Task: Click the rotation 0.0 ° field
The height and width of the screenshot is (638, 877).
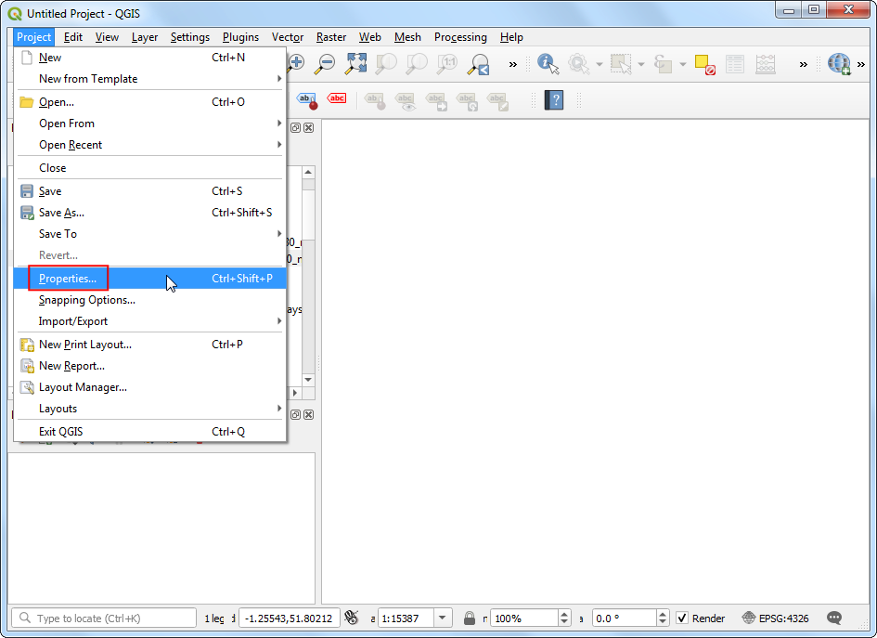Action: [624, 618]
